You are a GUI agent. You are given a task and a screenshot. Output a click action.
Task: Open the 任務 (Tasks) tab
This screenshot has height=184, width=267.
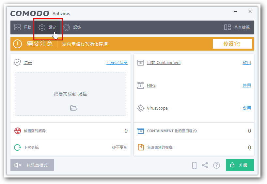tap(23, 27)
